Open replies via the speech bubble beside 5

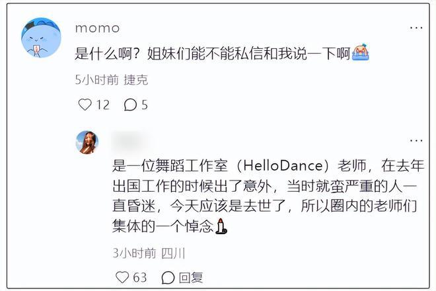pos(130,104)
